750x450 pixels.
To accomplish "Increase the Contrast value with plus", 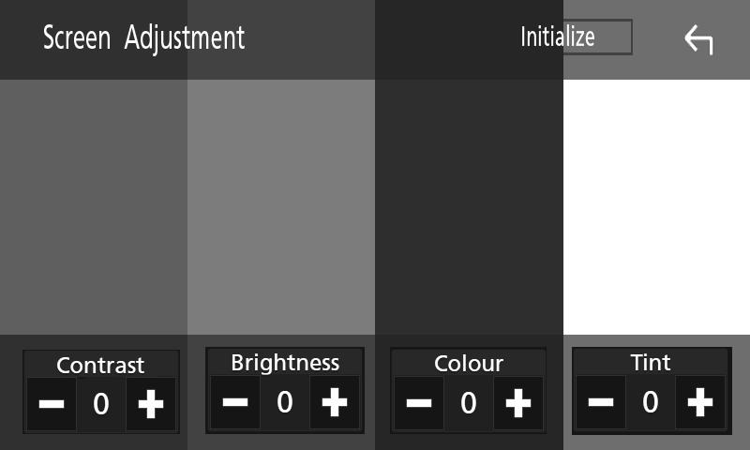I will (x=151, y=404).
